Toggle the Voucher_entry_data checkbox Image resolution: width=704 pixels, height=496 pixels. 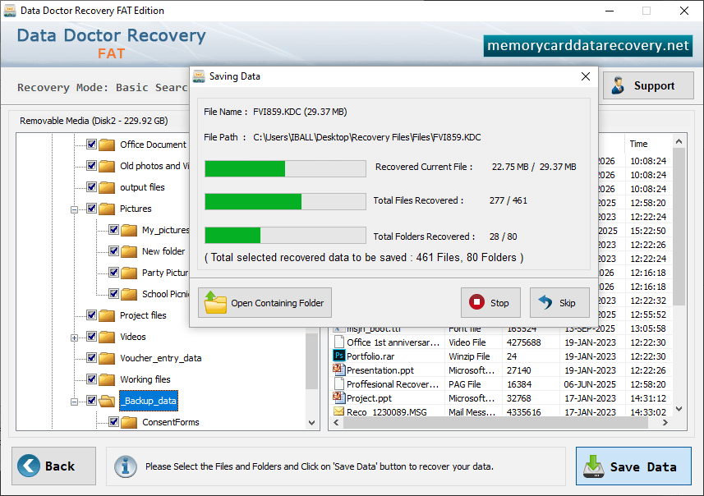(91, 358)
